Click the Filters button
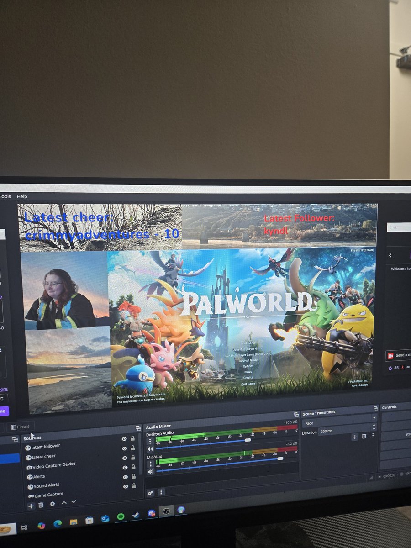Viewport: 411px width, 548px height. pos(20,427)
